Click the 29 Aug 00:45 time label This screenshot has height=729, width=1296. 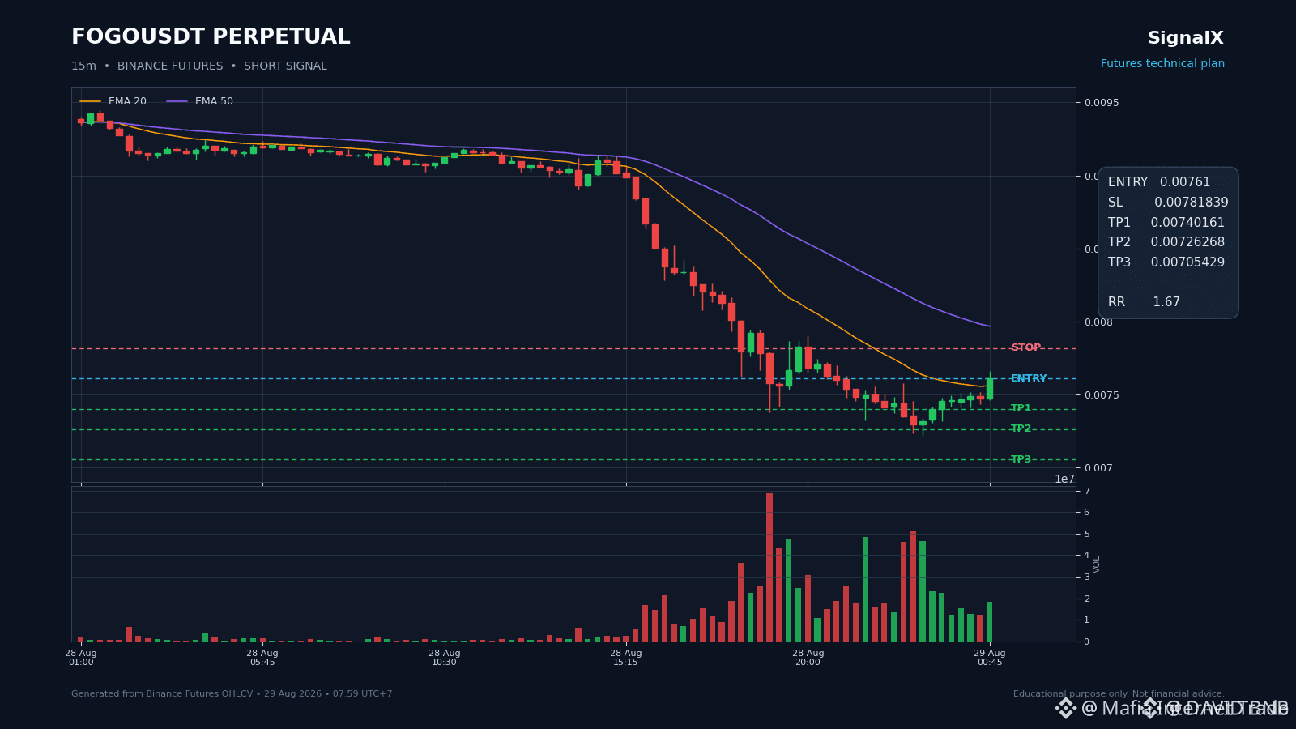pos(990,658)
